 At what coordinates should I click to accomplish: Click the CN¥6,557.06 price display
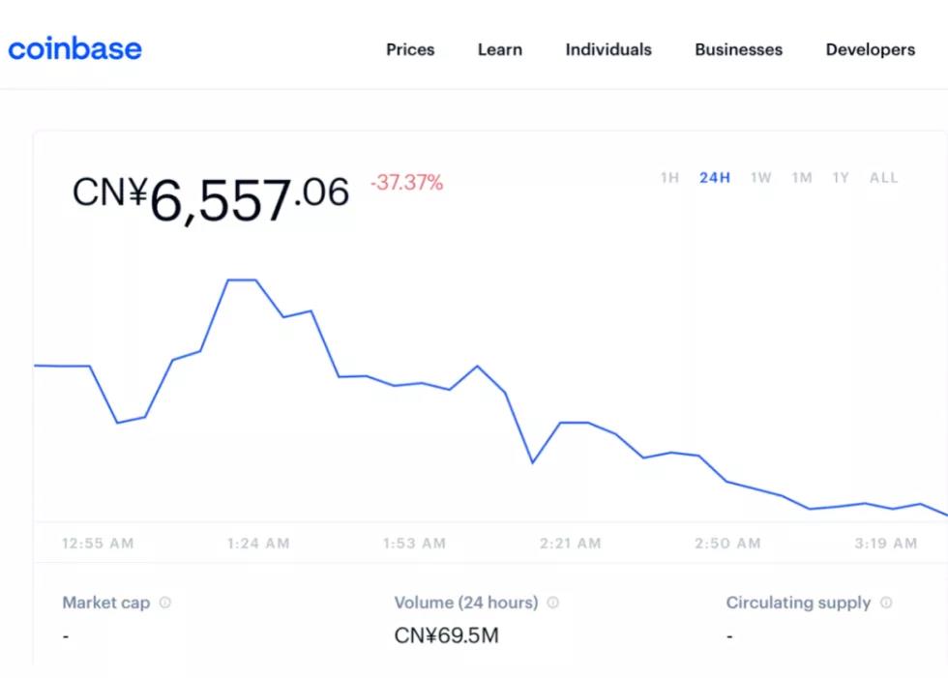[x=212, y=193]
